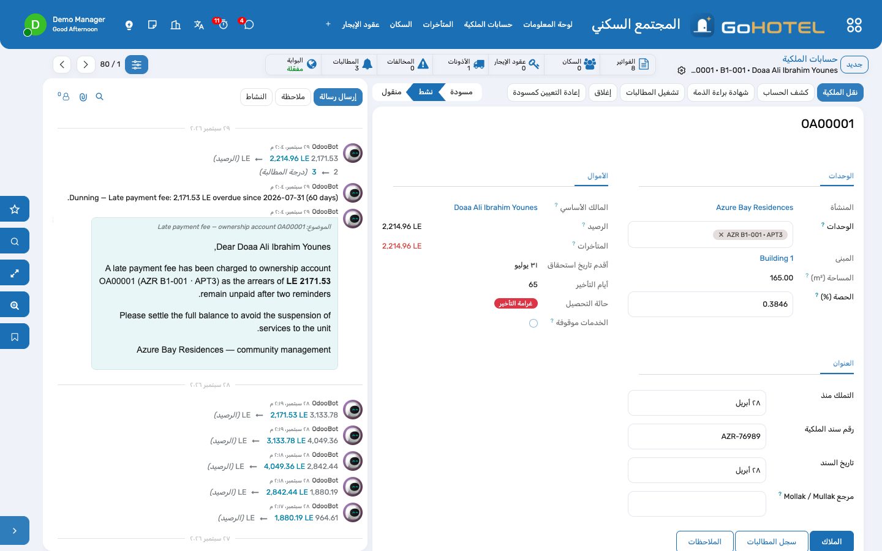Open the الوحدات units selection field
Screen dimensions: 882x551
[x=710, y=234]
